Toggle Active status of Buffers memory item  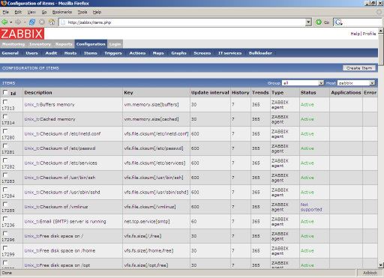pos(307,105)
